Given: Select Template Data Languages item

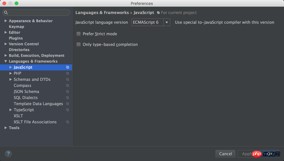Looking at the screenshot, I should pyautogui.click(x=38, y=104).
